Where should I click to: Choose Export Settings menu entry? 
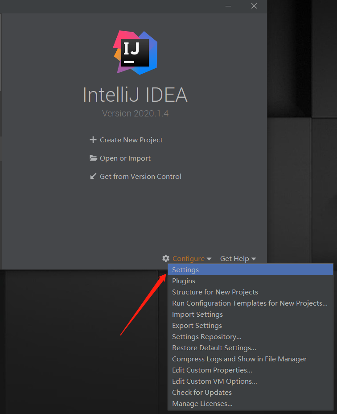click(251, 326)
